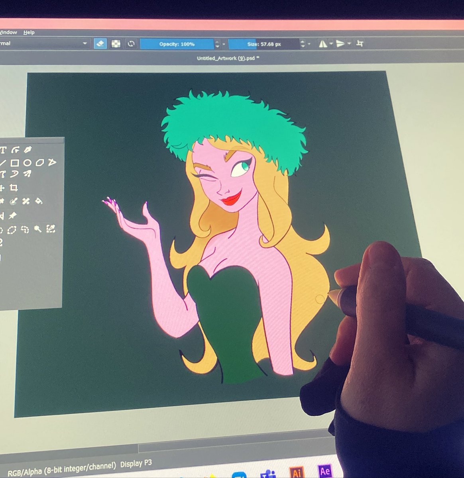Select the Edit Shapes tool
Viewport: 464px width, 478px height.
click(x=15, y=150)
